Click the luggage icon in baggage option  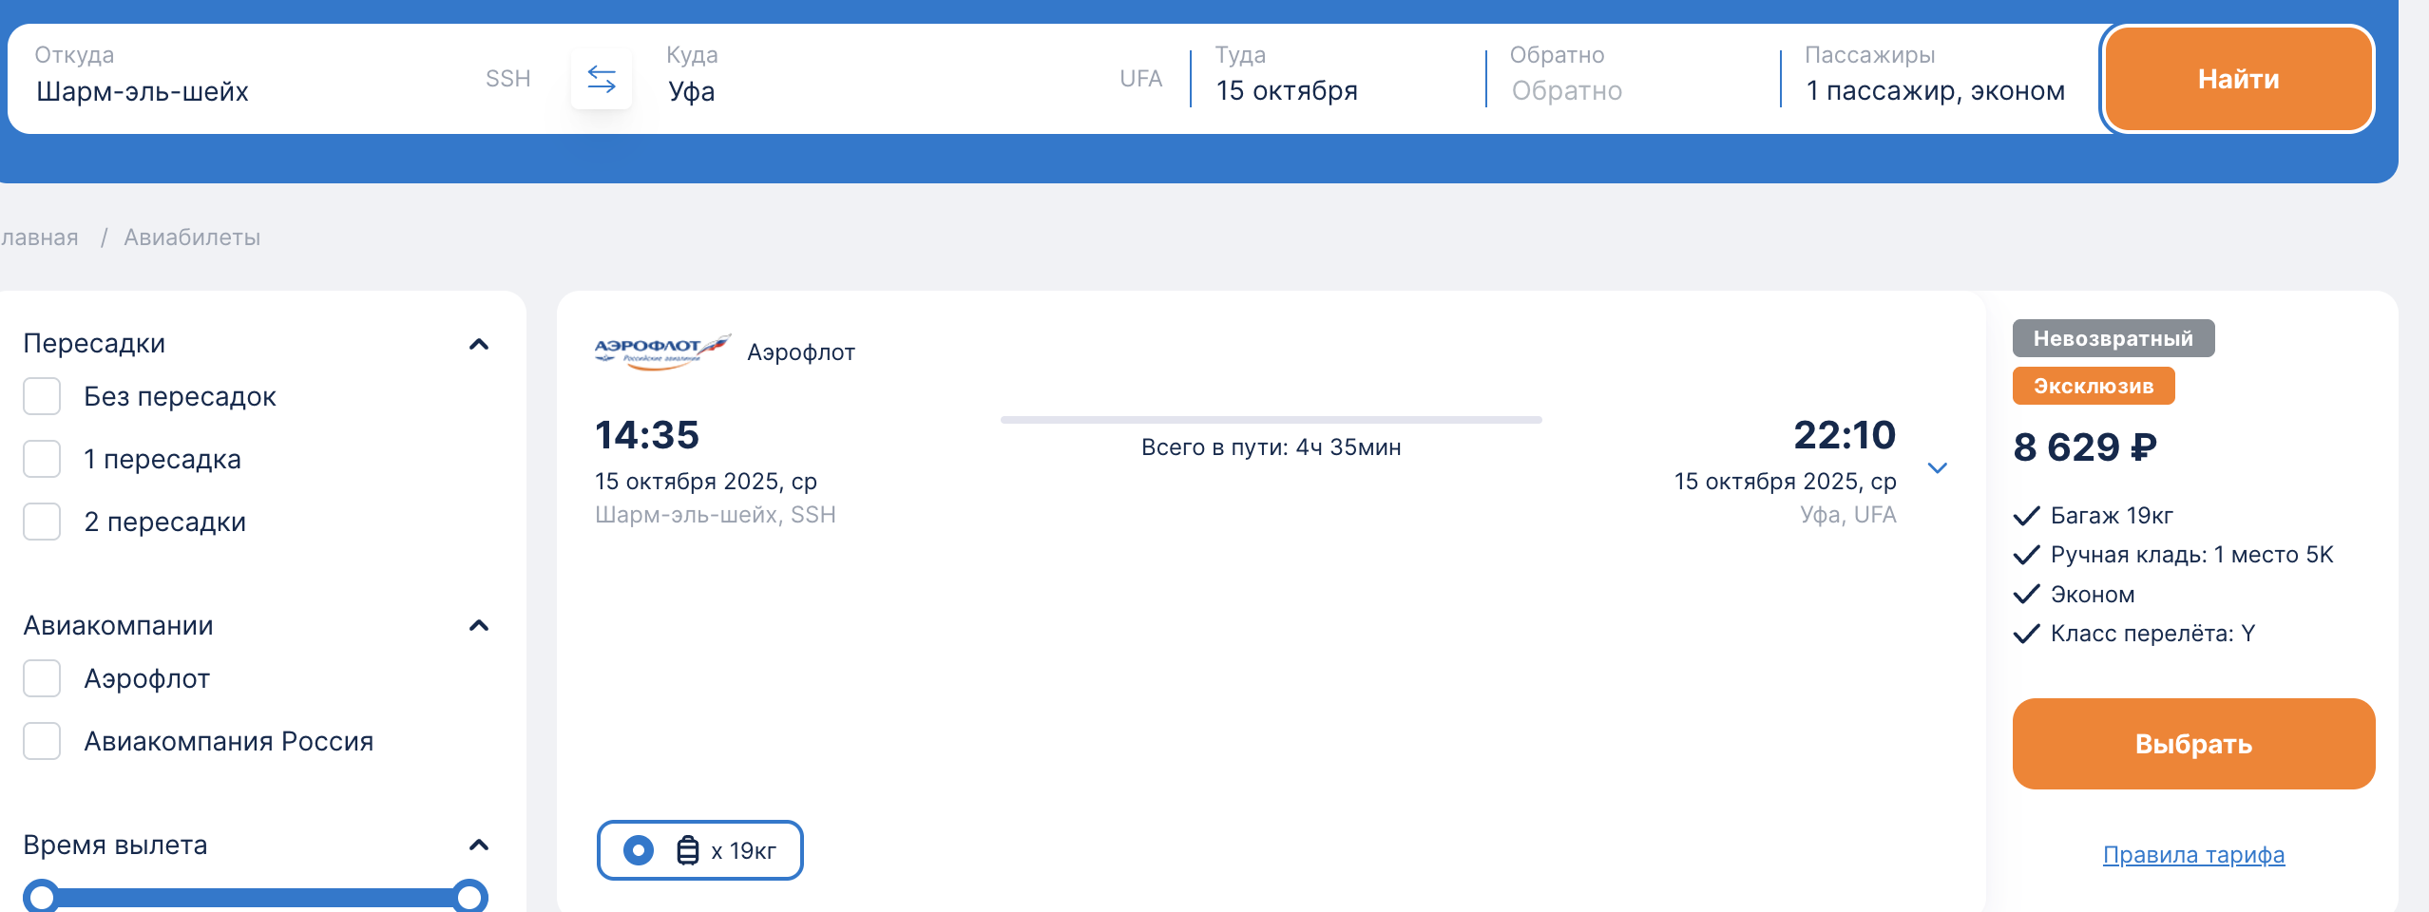click(687, 850)
